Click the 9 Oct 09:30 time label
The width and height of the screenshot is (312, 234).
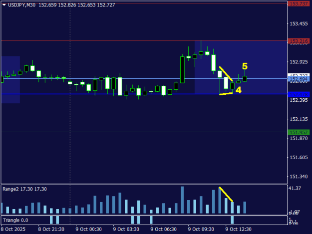[201, 229]
